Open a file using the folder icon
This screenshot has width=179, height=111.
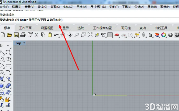[x=10, y=35]
